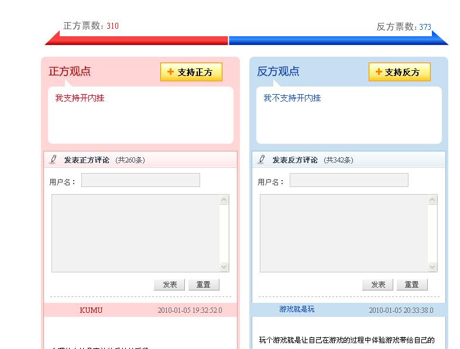Focus the 用户名 field in 正方 comment form
460x349 pixels.
tap(140, 180)
